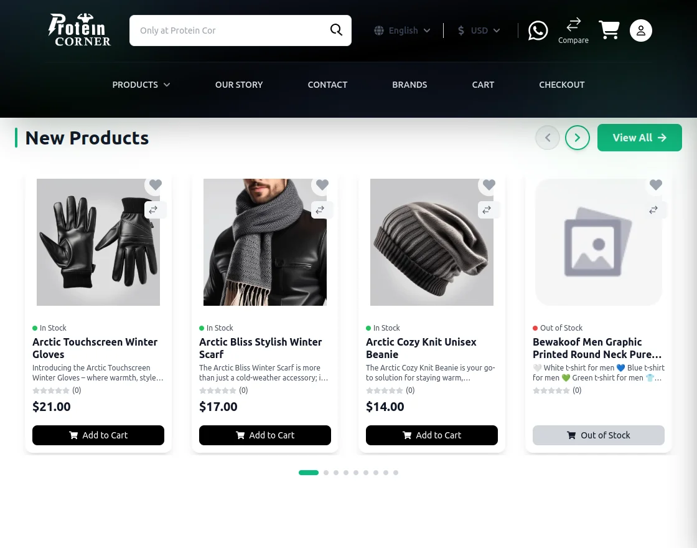Screen dimensions: 697x548
Task: Open the English language dropdown
Action: 401,31
